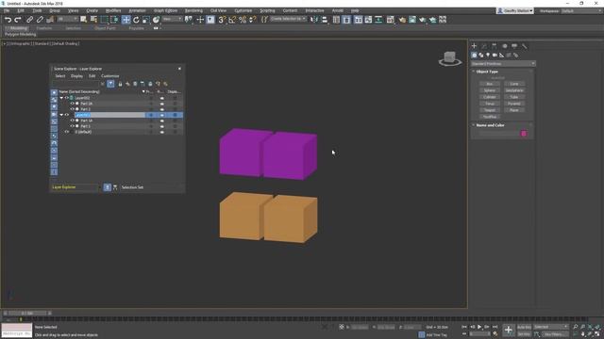Select the Cameras category icon

[x=495, y=56]
